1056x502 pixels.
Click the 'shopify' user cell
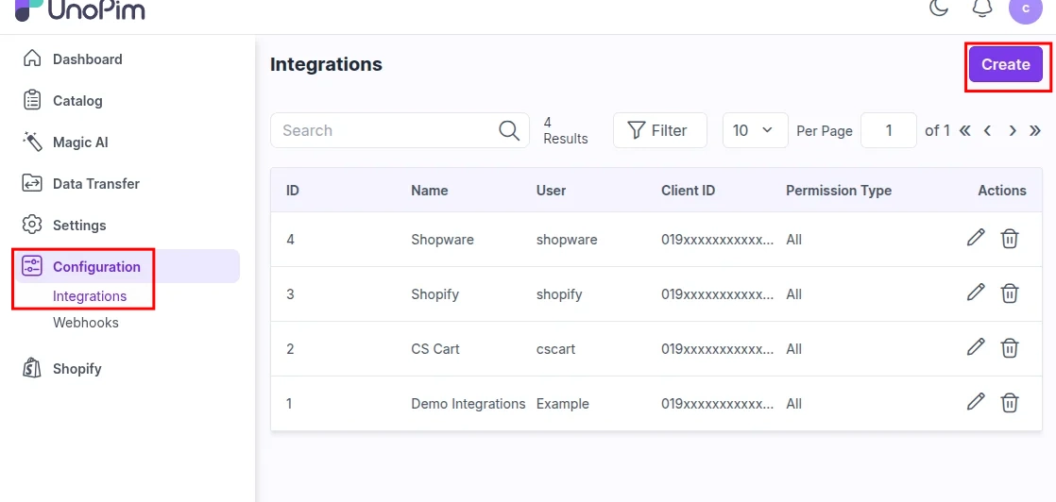tap(559, 294)
